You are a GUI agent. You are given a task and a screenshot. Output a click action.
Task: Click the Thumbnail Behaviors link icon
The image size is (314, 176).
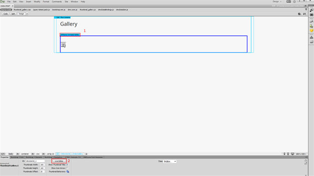point(68,172)
